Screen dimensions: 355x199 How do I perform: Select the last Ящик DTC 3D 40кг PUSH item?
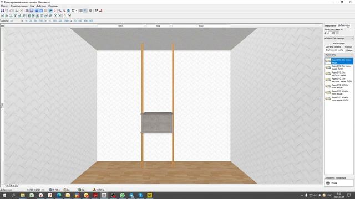pos(339,99)
